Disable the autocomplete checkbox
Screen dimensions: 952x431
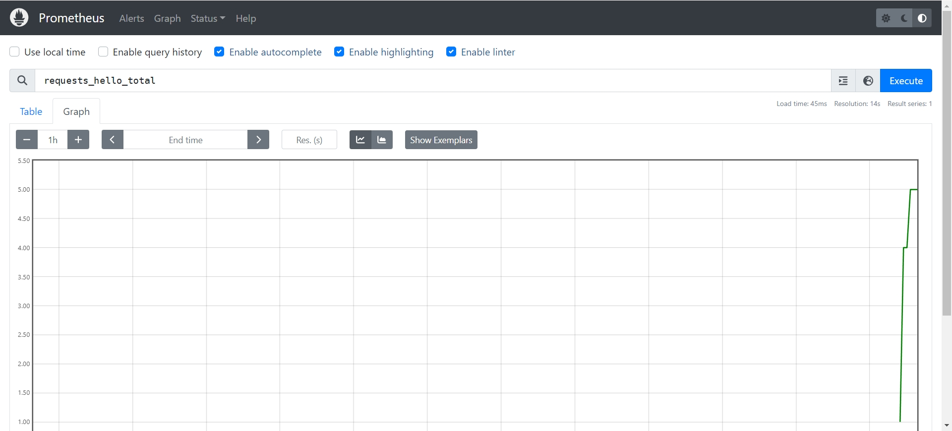point(219,52)
